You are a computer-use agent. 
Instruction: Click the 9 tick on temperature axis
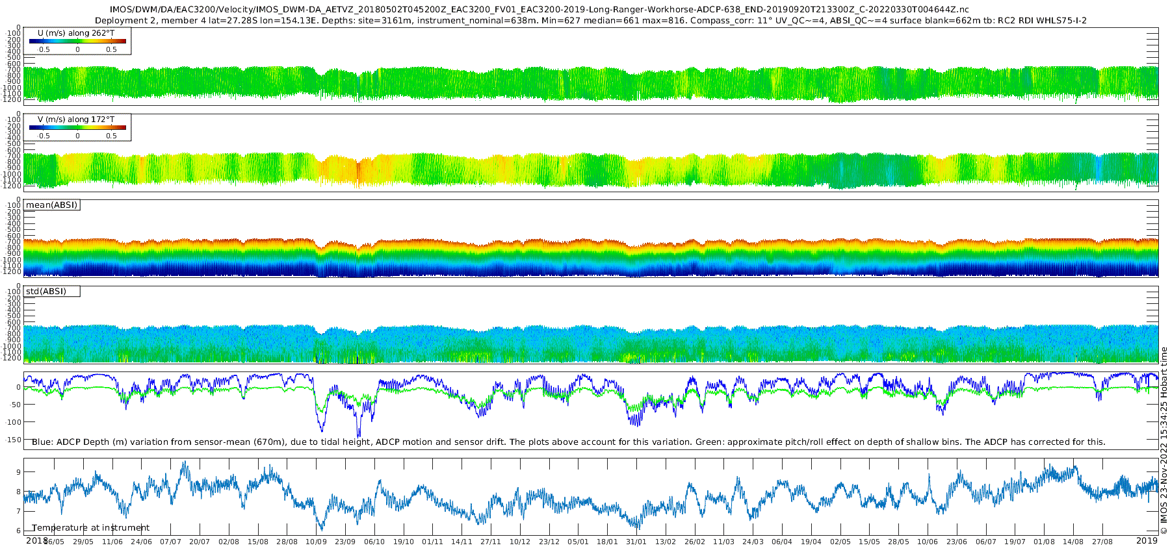tap(18, 472)
